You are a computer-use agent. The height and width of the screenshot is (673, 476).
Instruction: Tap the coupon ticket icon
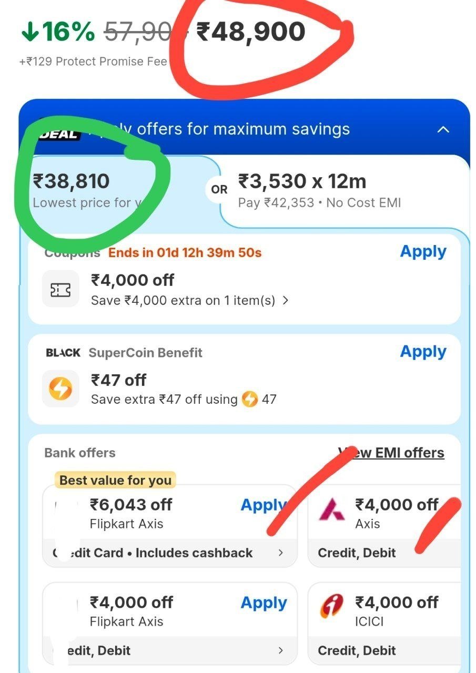click(x=60, y=289)
